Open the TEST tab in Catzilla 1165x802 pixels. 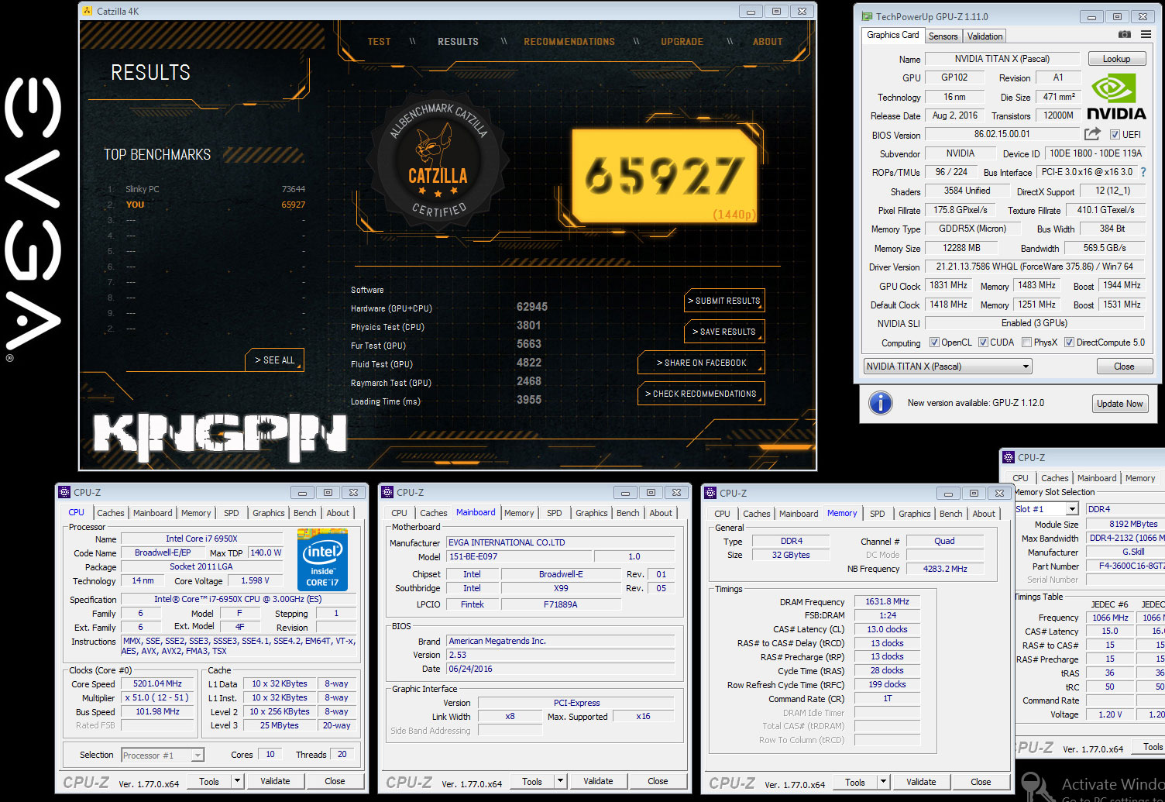(379, 42)
